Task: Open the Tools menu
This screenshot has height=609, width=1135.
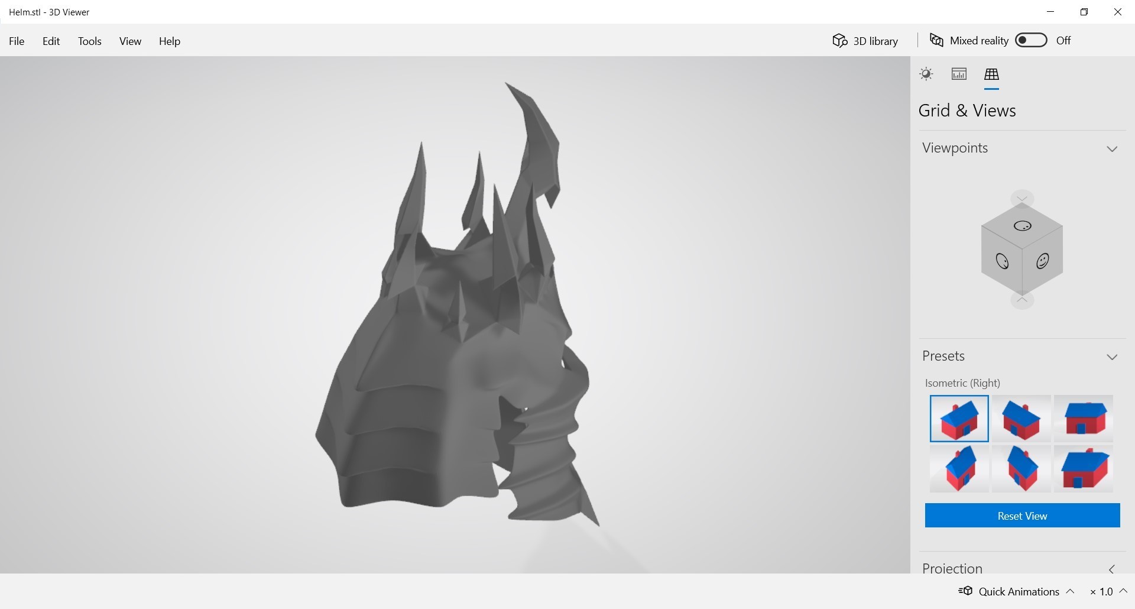Action: click(90, 41)
